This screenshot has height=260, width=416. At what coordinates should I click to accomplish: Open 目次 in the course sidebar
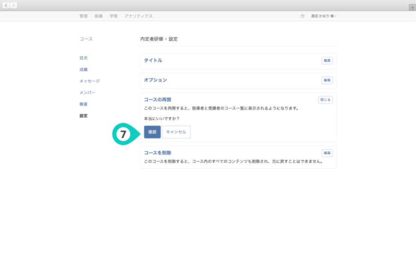84,58
